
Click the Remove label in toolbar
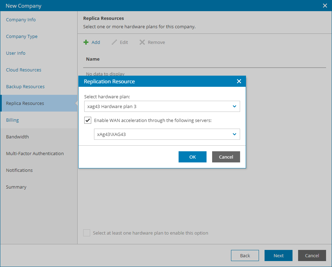click(156, 42)
